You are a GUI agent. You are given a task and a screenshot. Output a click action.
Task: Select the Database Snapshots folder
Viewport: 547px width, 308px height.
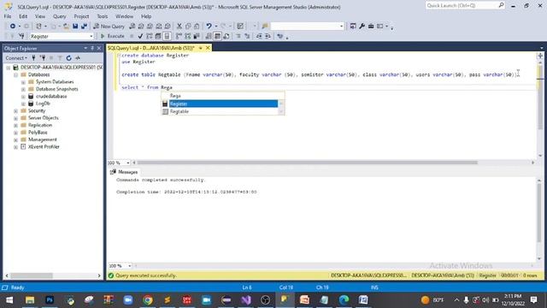click(56, 89)
